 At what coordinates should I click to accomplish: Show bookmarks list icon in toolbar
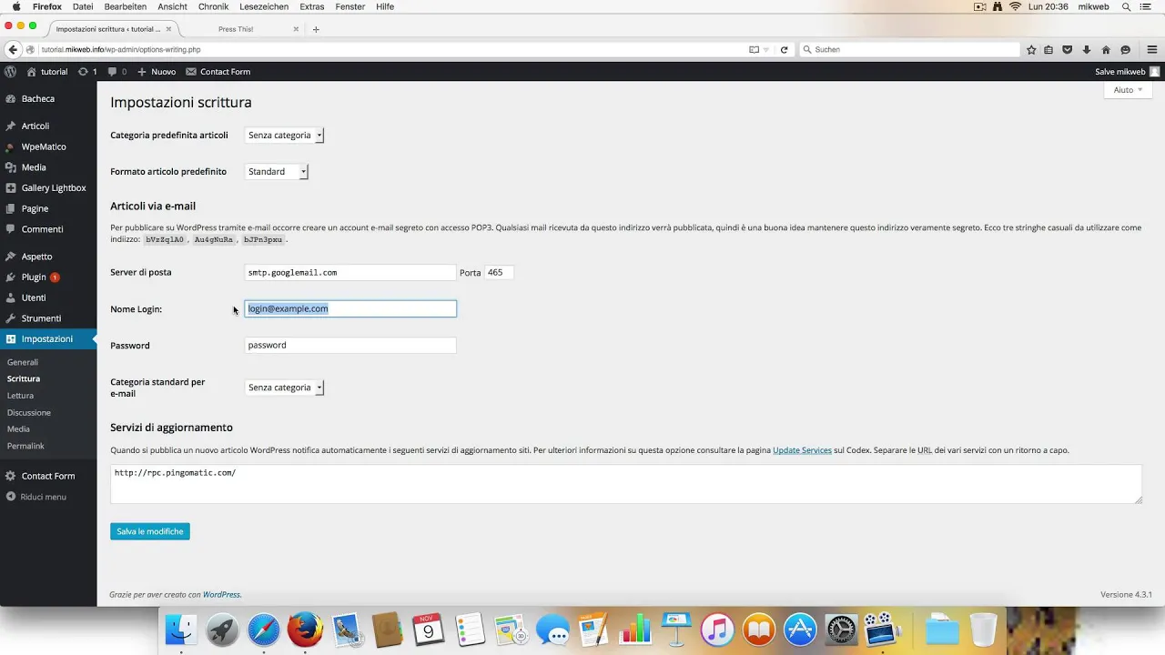1049,49
